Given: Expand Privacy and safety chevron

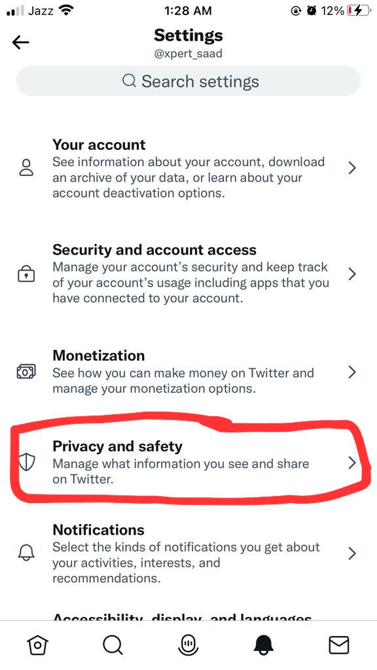Looking at the screenshot, I should click(351, 463).
